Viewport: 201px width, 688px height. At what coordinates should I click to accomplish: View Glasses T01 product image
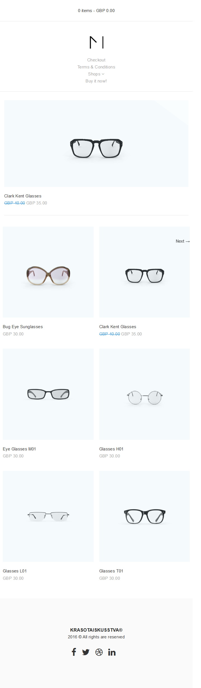pos(145,516)
